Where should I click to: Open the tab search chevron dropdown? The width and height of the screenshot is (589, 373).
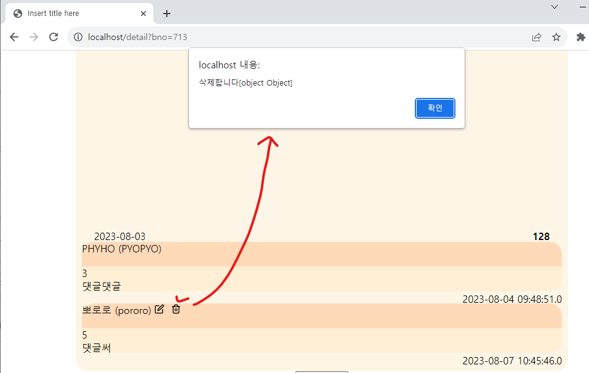(x=554, y=7)
